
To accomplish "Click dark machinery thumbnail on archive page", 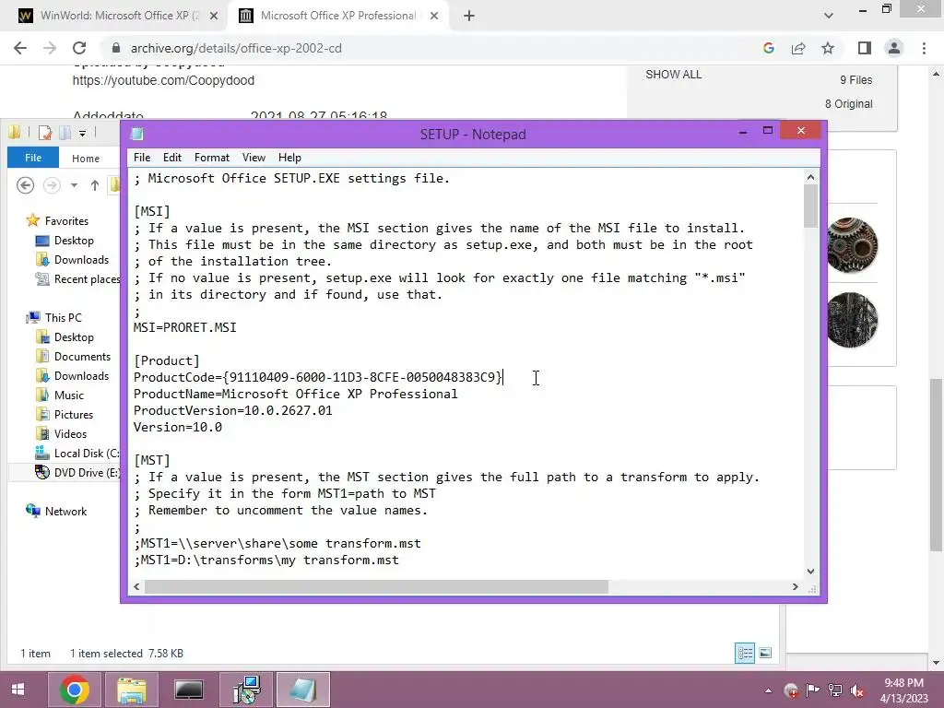I will coord(851,320).
